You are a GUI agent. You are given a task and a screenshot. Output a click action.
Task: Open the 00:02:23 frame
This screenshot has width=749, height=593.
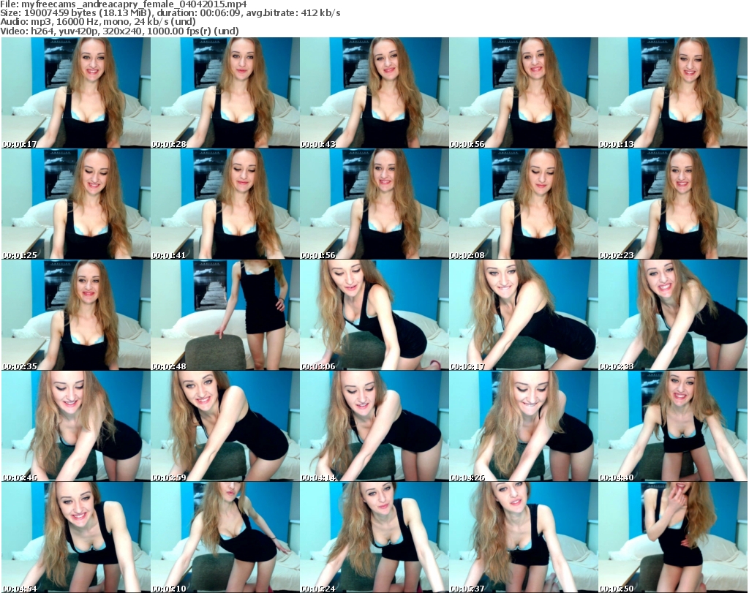(x=672, y=204)
